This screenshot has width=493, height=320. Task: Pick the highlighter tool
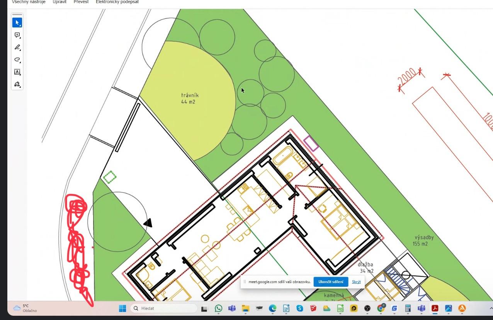pyautogui.click(x=17, y=48)
